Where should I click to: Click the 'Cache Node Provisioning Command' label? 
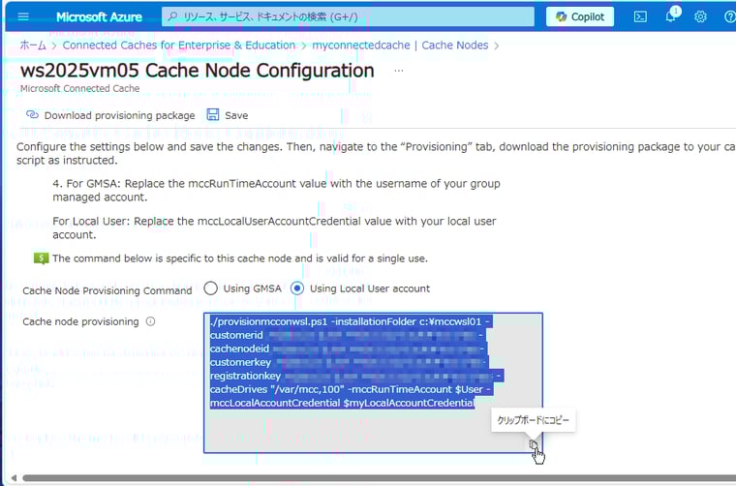click(x=107, y=290)
